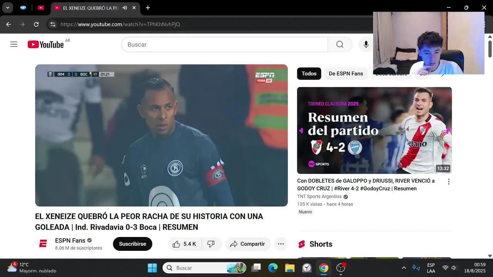Open the YouTube hamburger guide menu
The height and width of the screenshot is (277, 493).
(14, 44)
